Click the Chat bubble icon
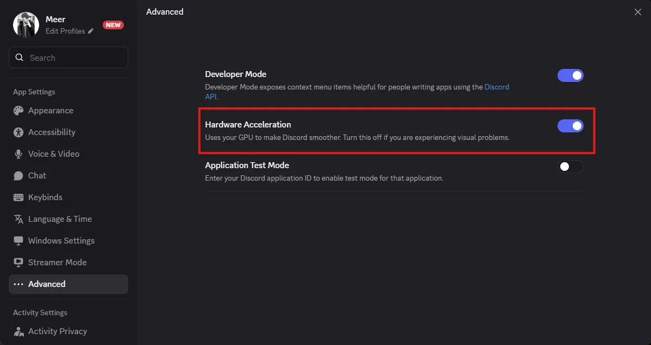This screenshot has height=345, width=651. coord(18,176)
